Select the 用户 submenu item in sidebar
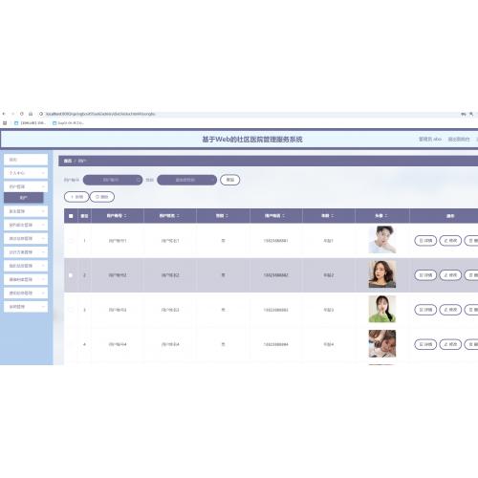Viewport: 478px width, 478px height. pos(24,198)
